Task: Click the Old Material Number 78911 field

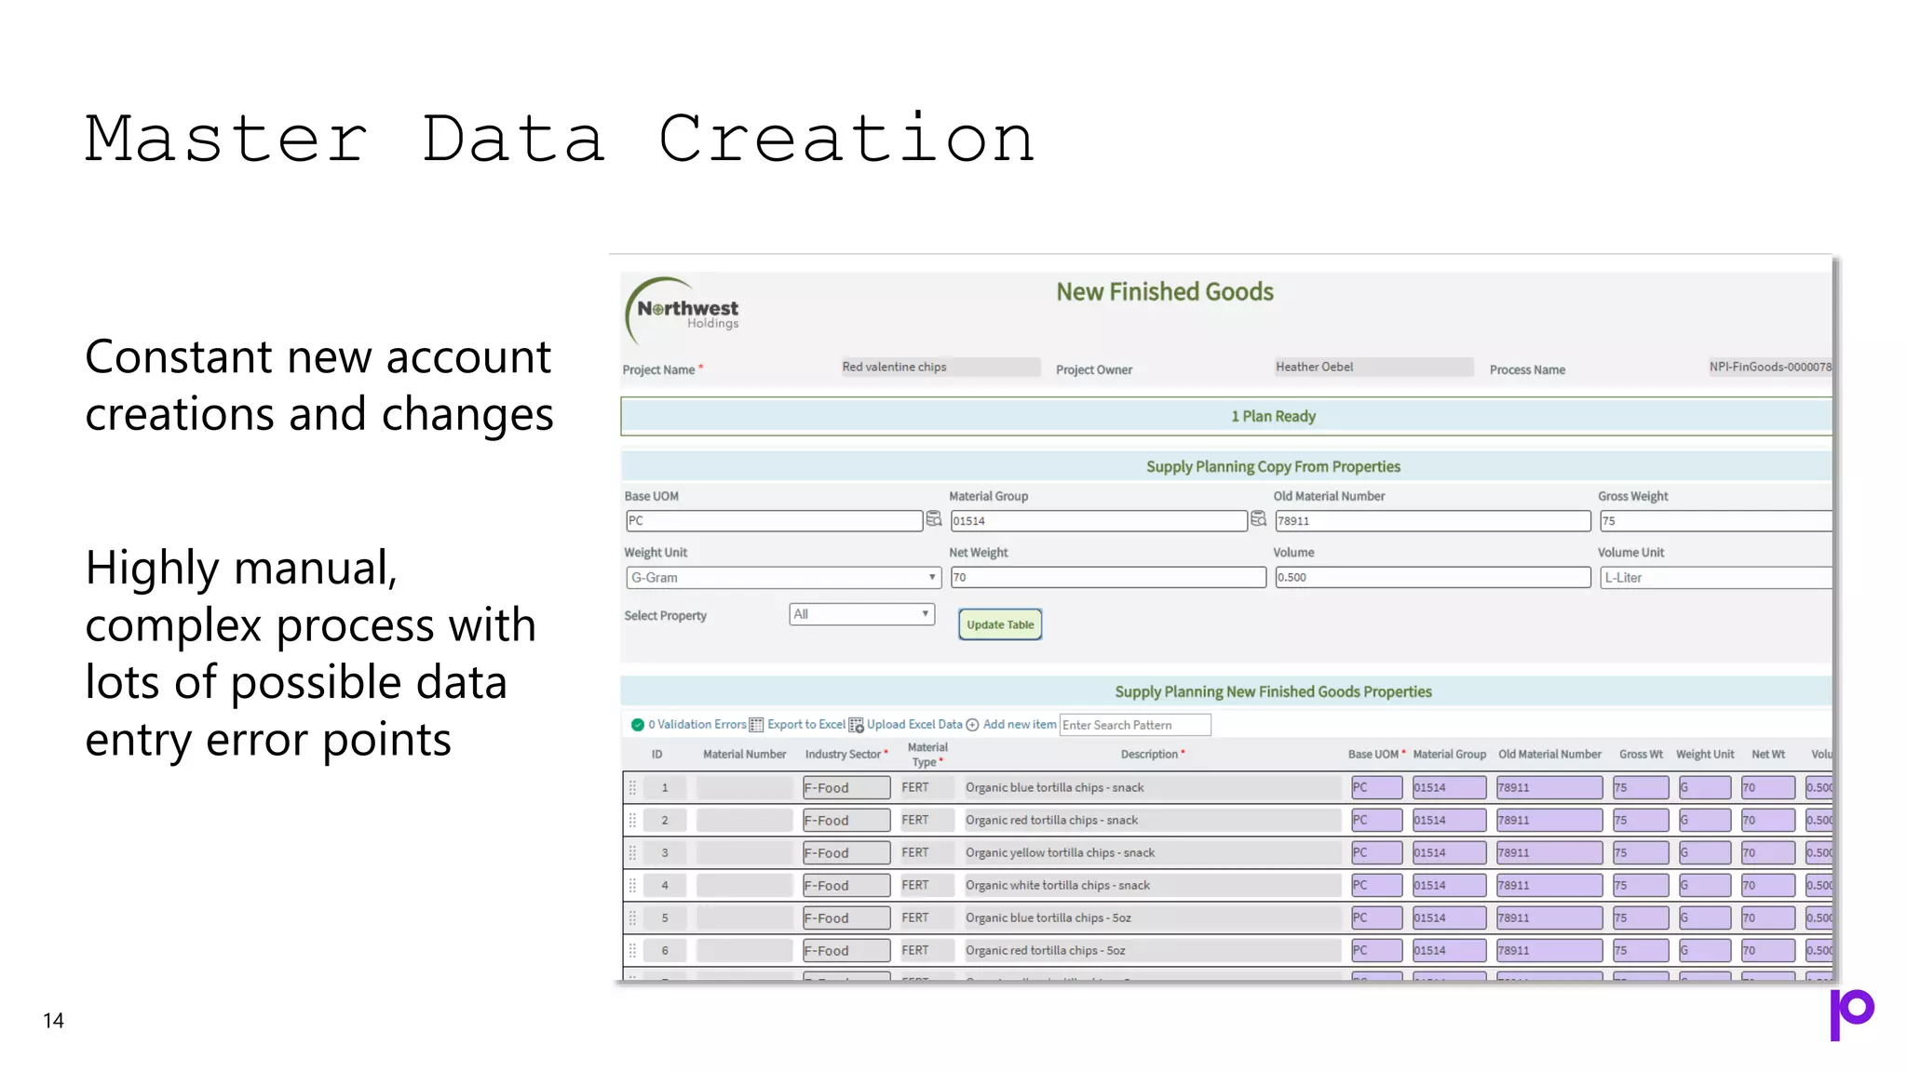Action: point(1432,521)
